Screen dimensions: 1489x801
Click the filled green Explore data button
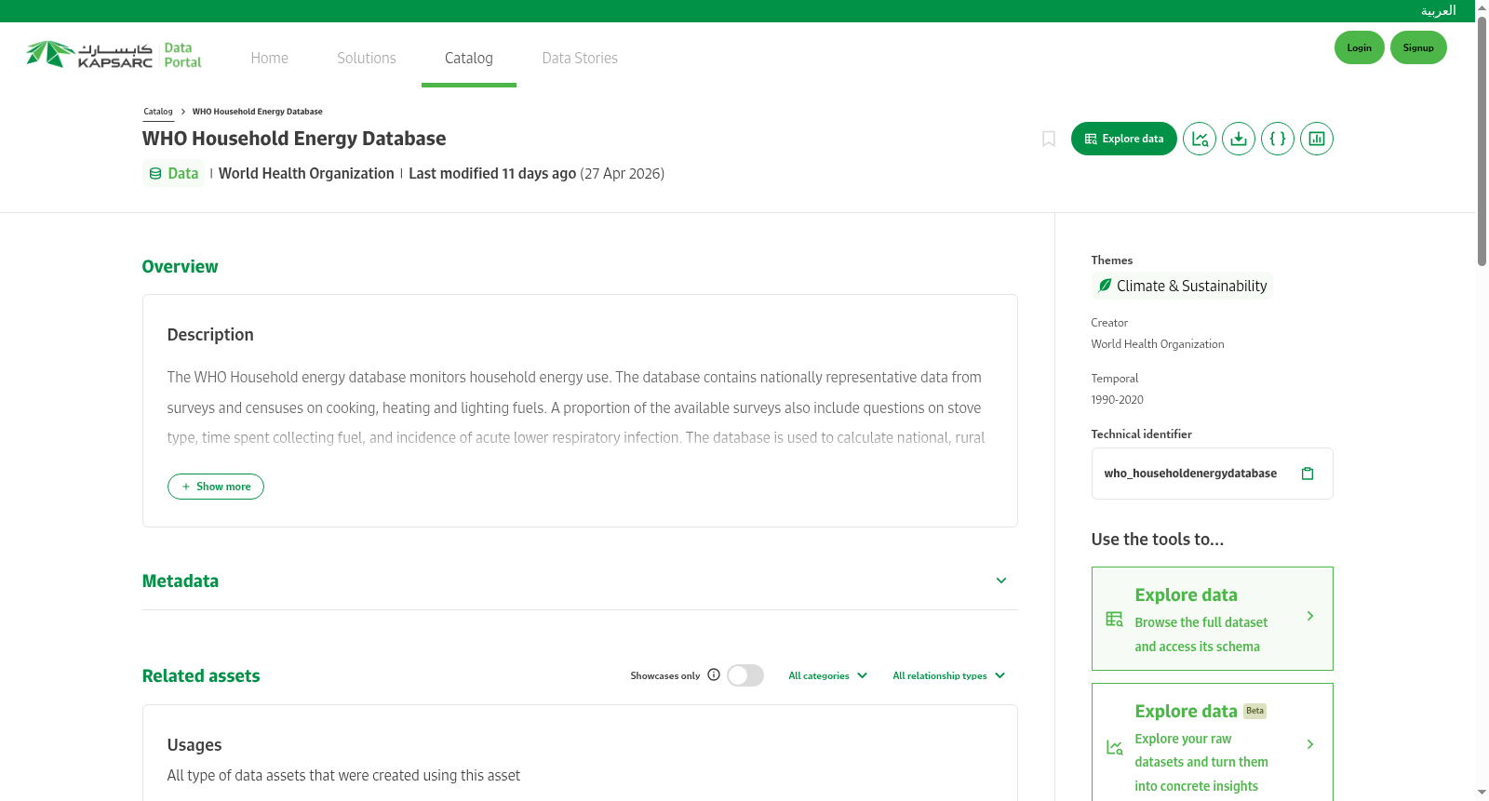[1124, 139]
